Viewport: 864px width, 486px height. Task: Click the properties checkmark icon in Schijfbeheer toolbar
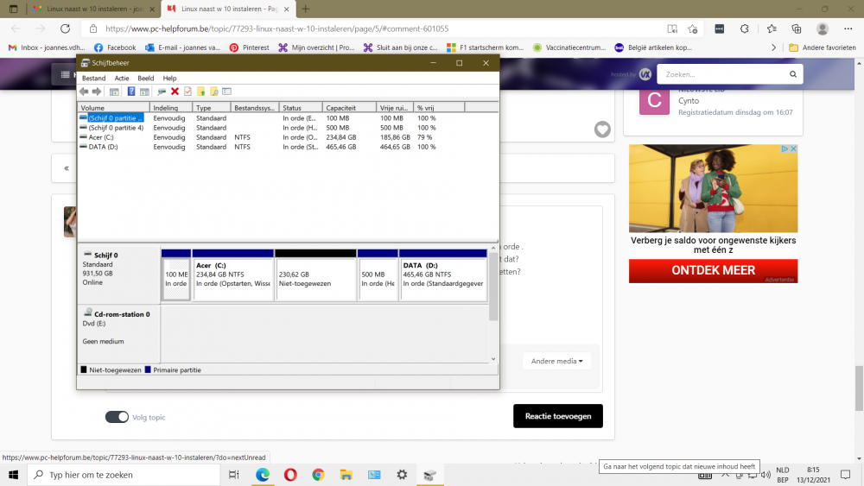coord(187,92)
